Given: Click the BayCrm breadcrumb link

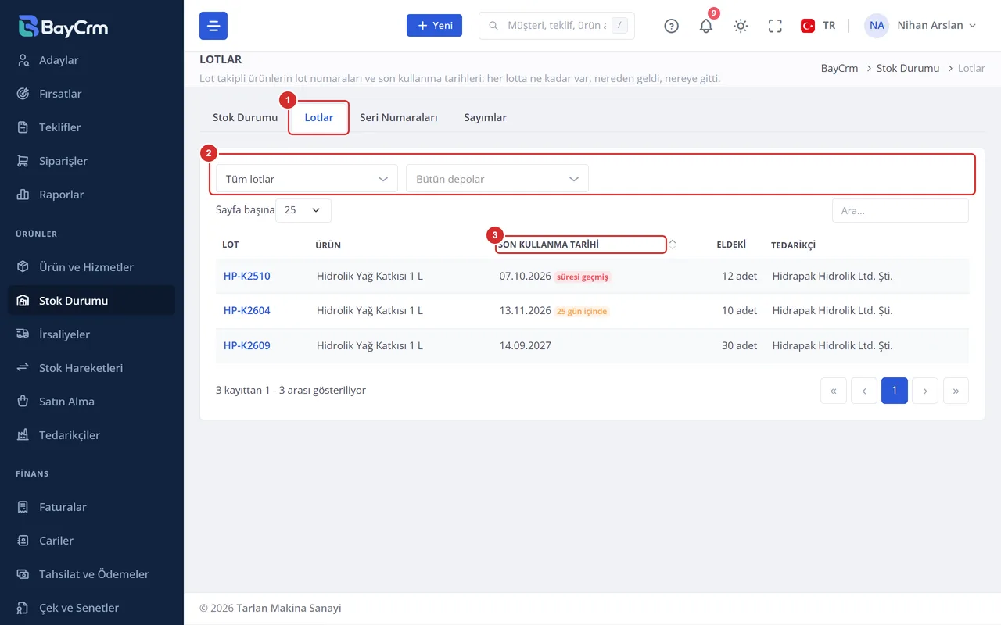Looking at the screenshot, I should pyautogui.click(x=839, y=68).
